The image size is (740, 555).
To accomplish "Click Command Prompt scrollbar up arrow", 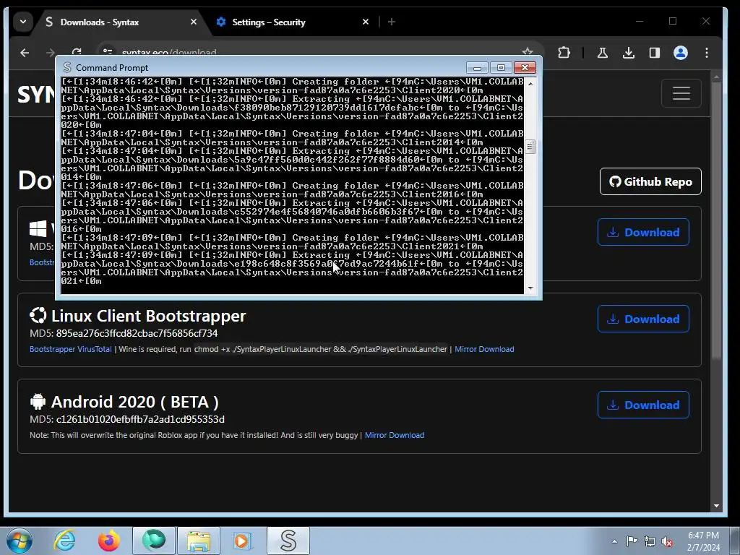I will coord(530,83).
